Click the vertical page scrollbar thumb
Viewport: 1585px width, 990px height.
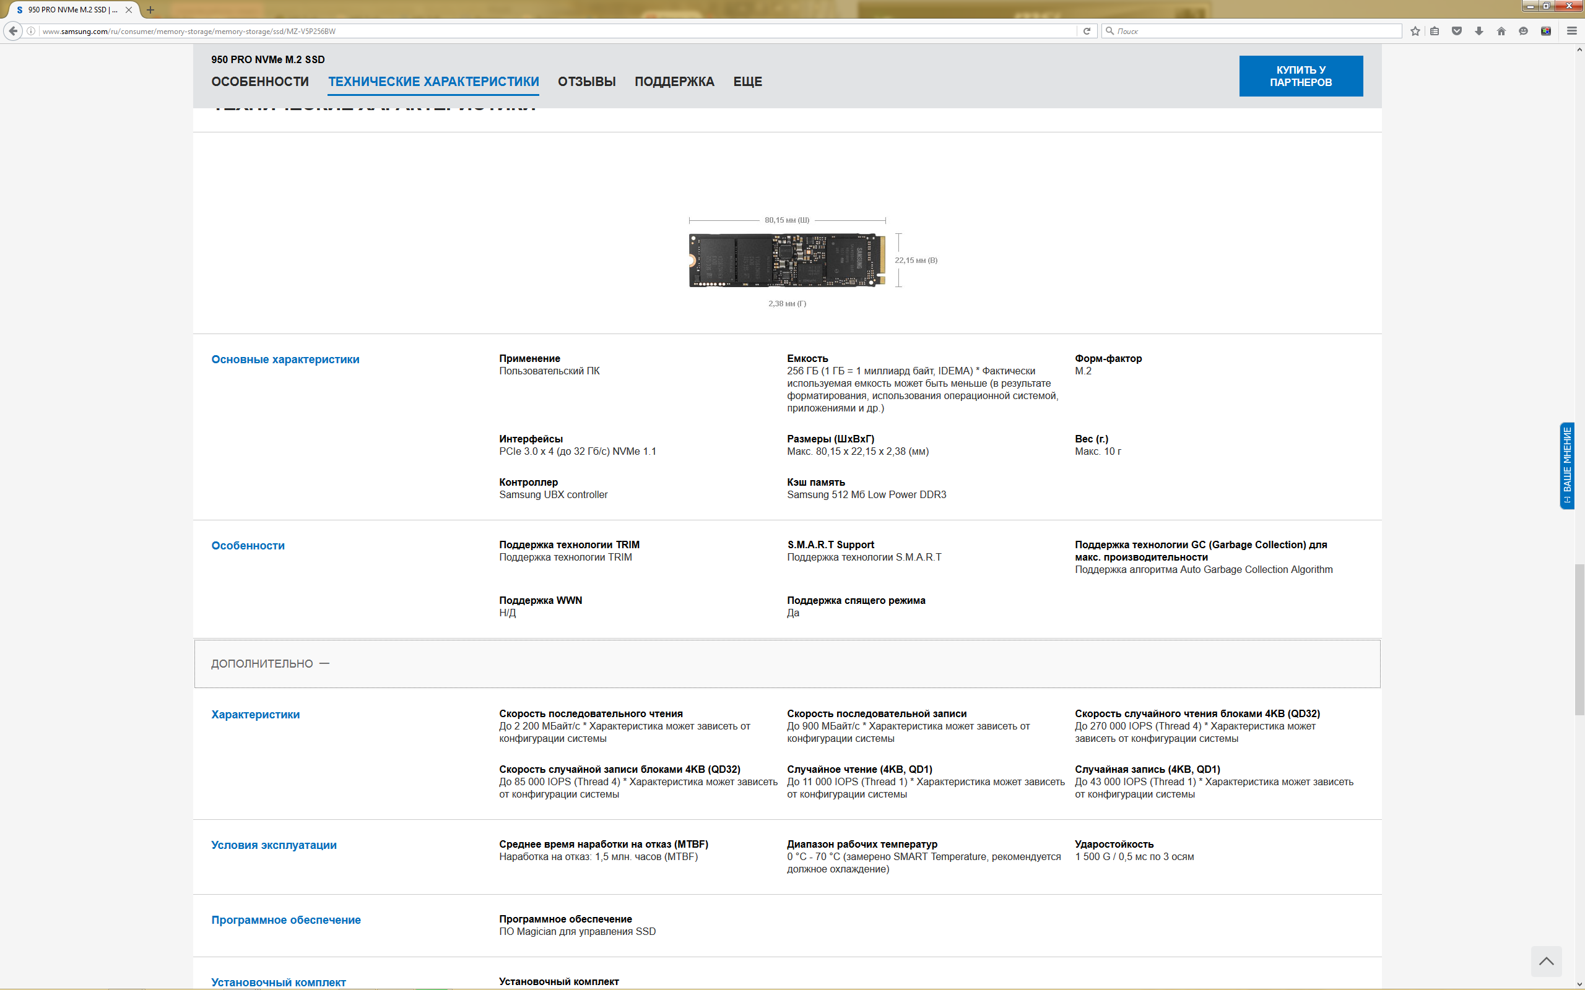click(1579, 639)
